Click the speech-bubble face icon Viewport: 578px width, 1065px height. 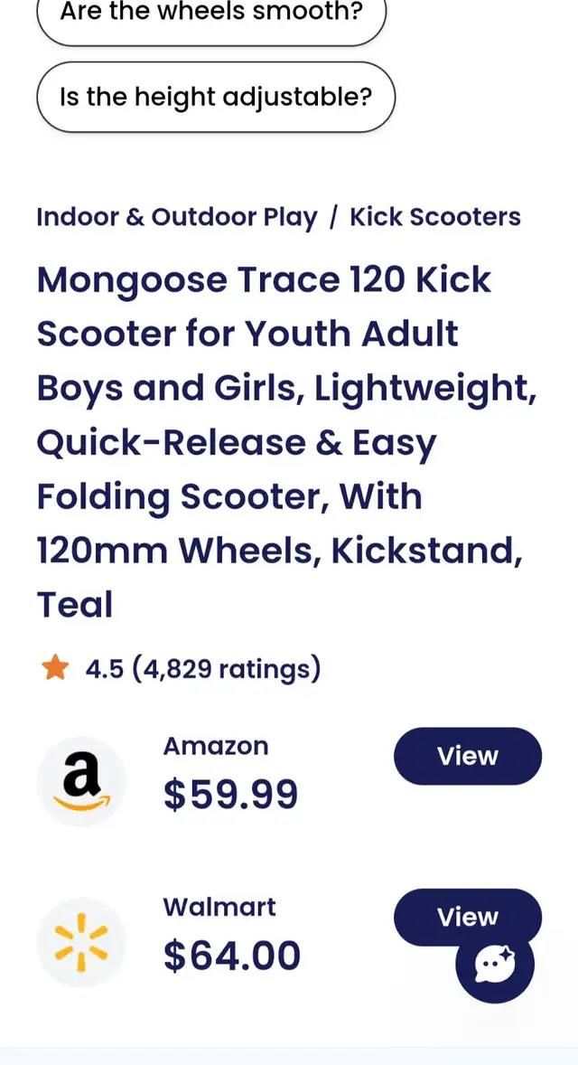[x=492, y=966]
